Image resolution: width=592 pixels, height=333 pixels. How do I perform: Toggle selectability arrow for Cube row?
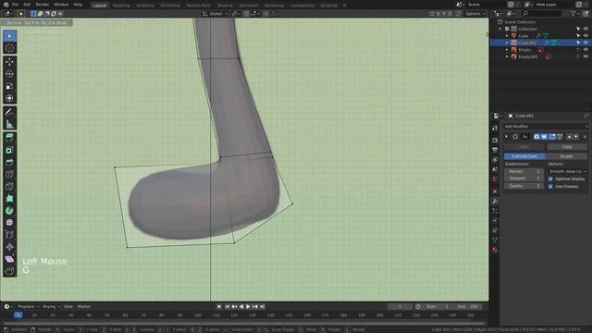[x=578, y=36]
